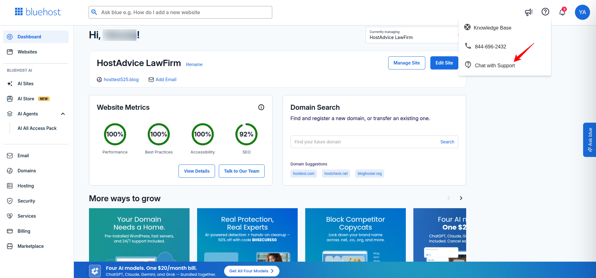
Task: Click Get All Four Models button
Action: tap(251, 271)
